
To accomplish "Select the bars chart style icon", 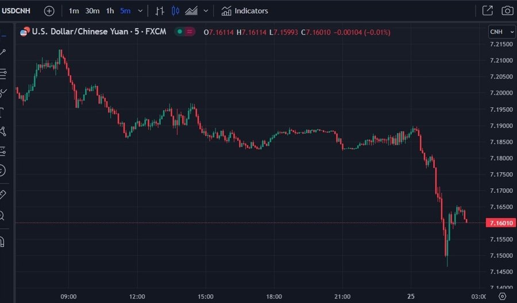I will tap(161, 11).
